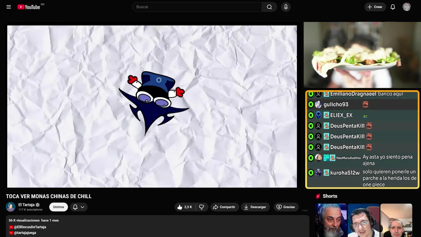Open the El Tartaja channel name link
The image size is (421, 237).
[26, 205]
